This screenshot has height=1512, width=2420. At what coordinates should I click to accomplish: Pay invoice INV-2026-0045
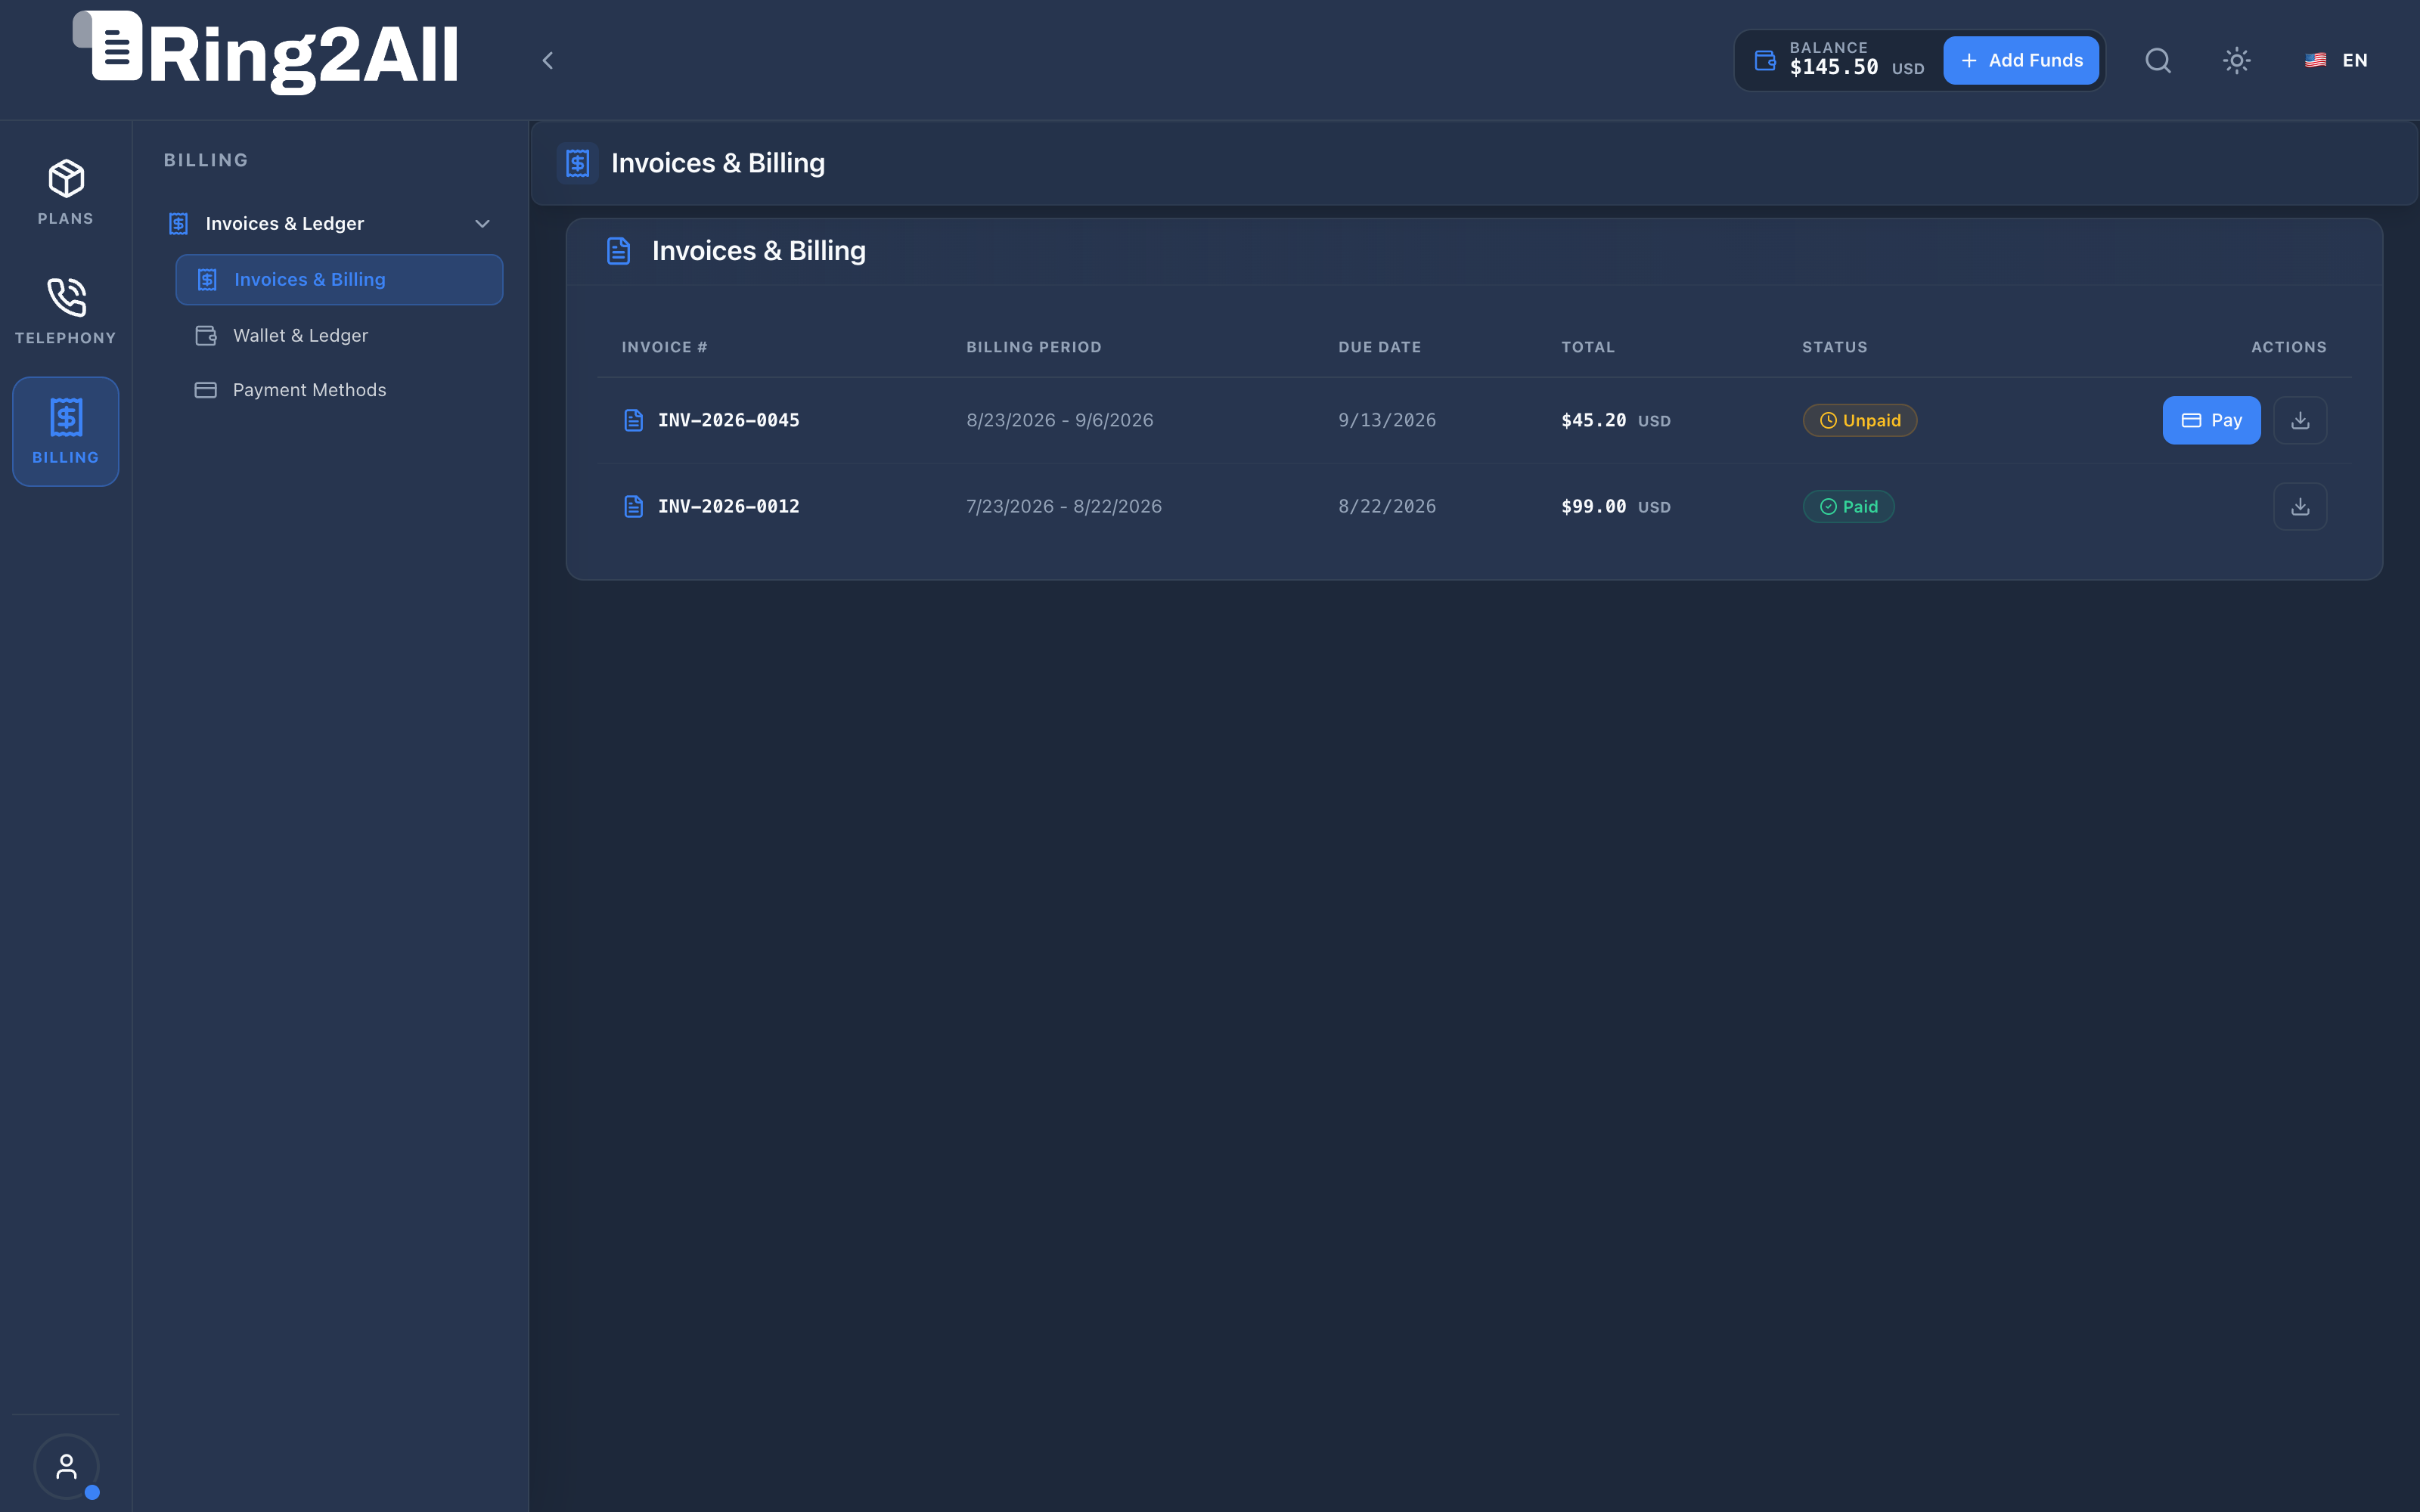(x=2211, y=421)
